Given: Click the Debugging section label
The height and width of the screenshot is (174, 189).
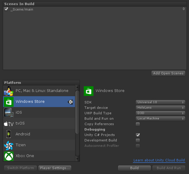Looking at the screenshot, I should (95, 129).
